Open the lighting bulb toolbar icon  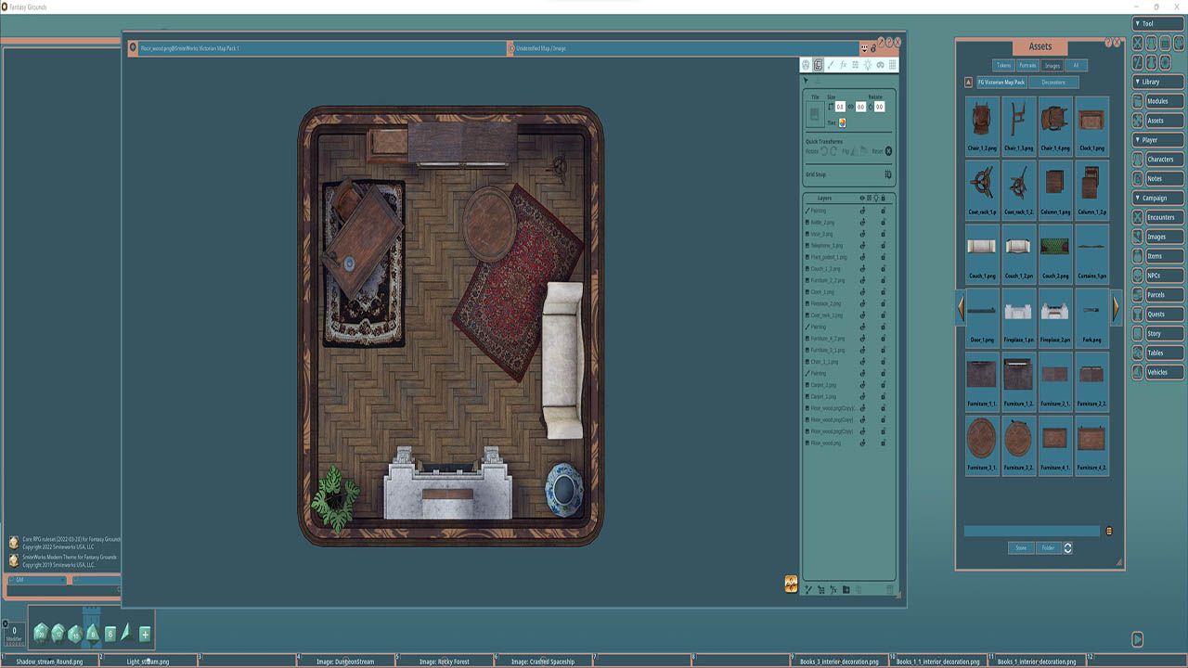coord(868,65)
